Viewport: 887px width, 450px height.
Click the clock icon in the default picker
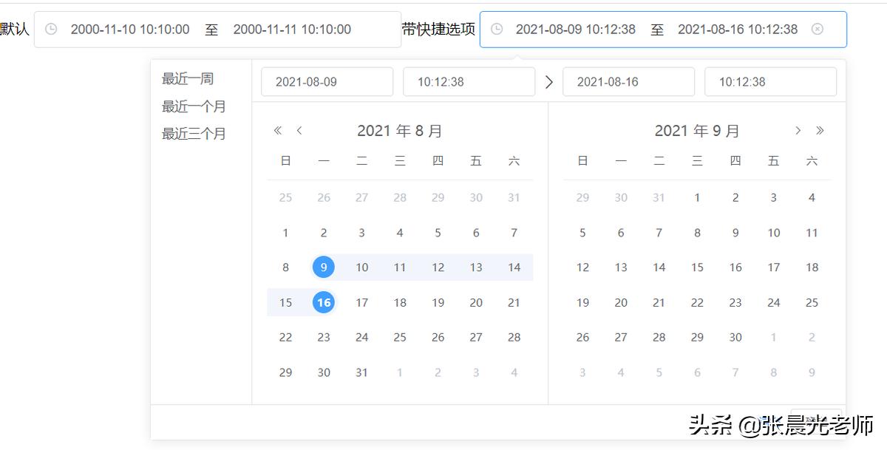click(x=50, y=30)
